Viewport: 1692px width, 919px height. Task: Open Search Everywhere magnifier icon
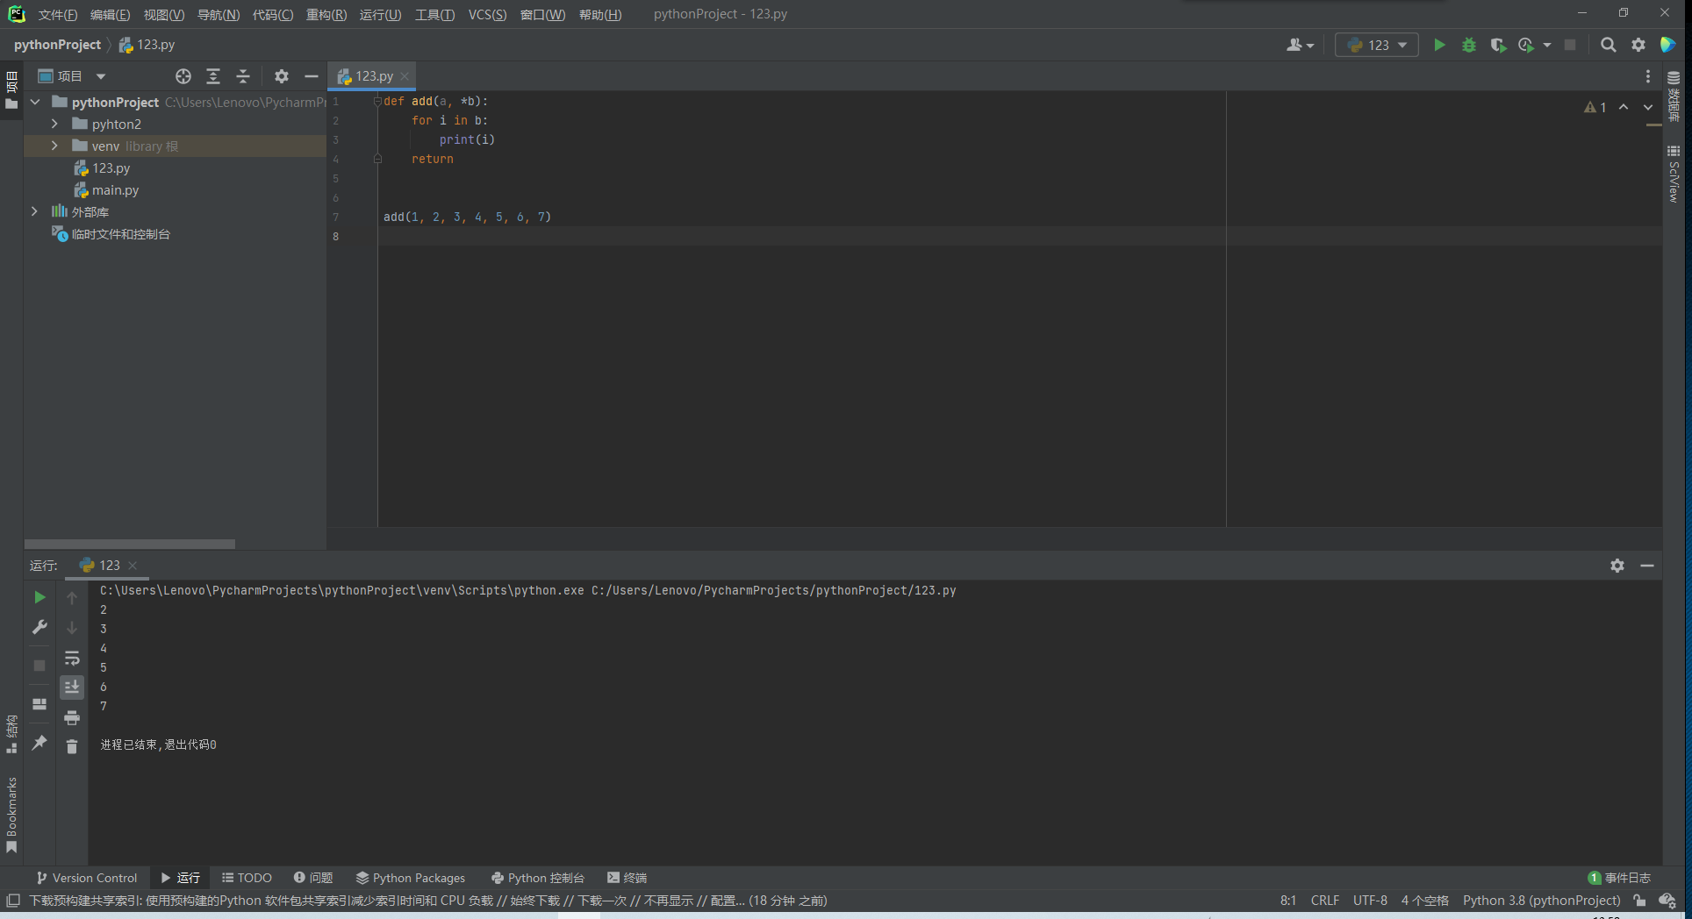click(x=1608, y=45)
